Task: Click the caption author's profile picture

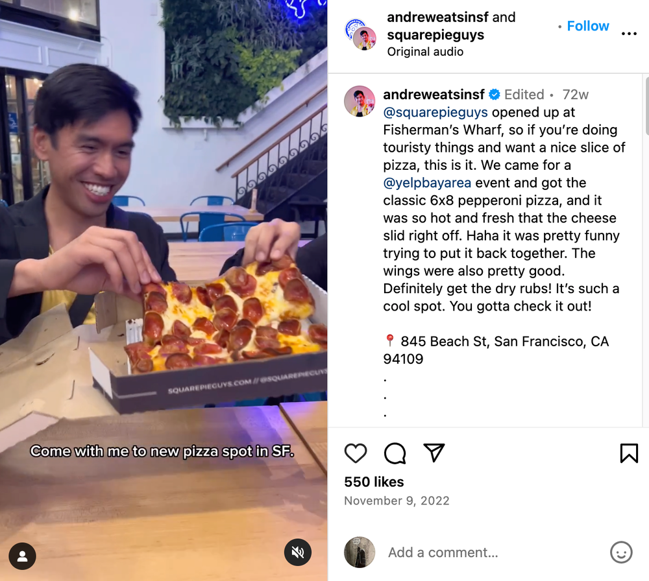Action: [x=360, y=101]
